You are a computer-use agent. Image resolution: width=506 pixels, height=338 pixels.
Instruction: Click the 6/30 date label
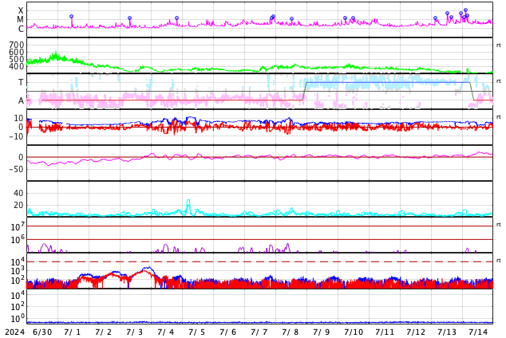pyautogui.click(x=42, y=332)
